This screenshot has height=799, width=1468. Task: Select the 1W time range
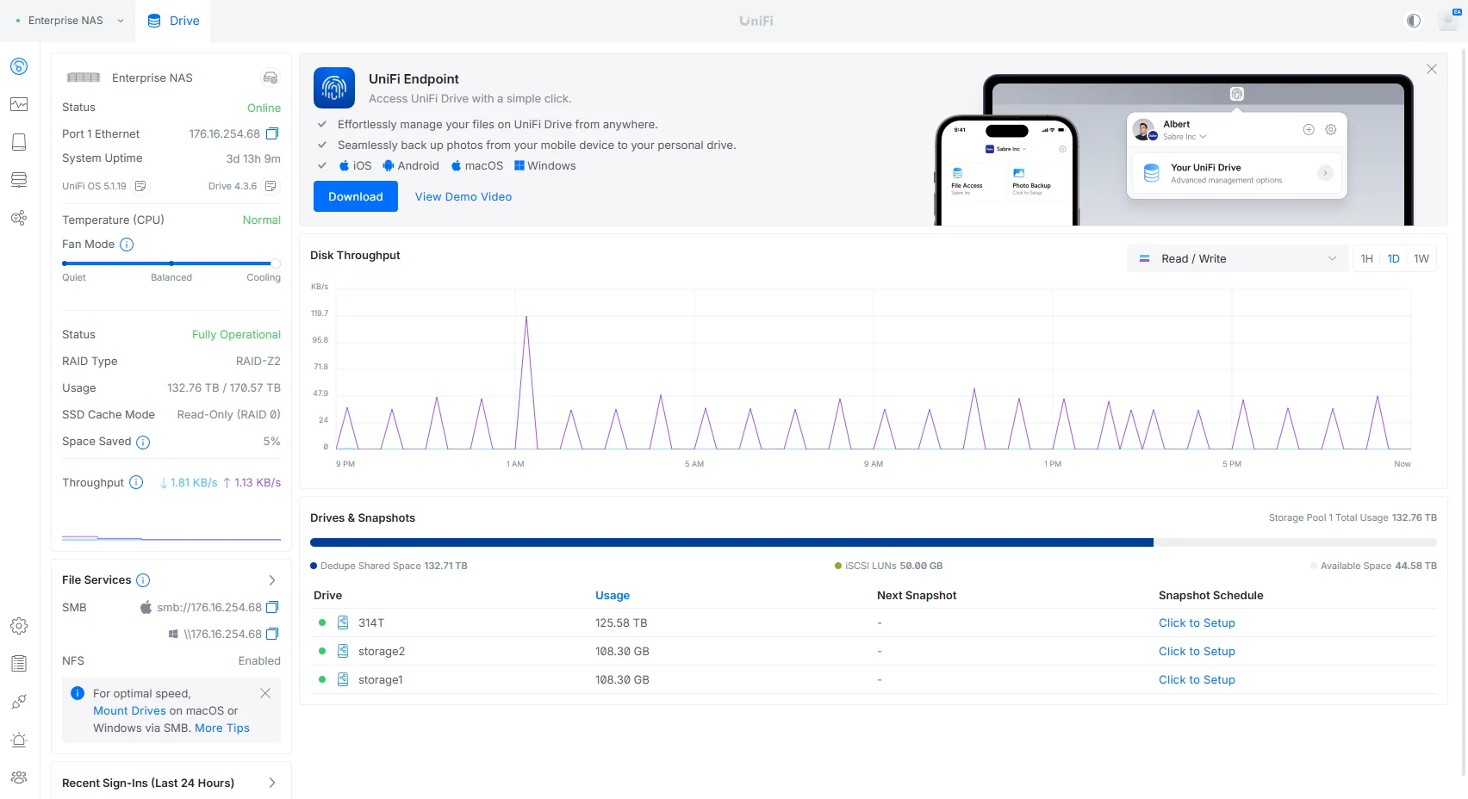pyautogui.click(x=1421, y=258)
